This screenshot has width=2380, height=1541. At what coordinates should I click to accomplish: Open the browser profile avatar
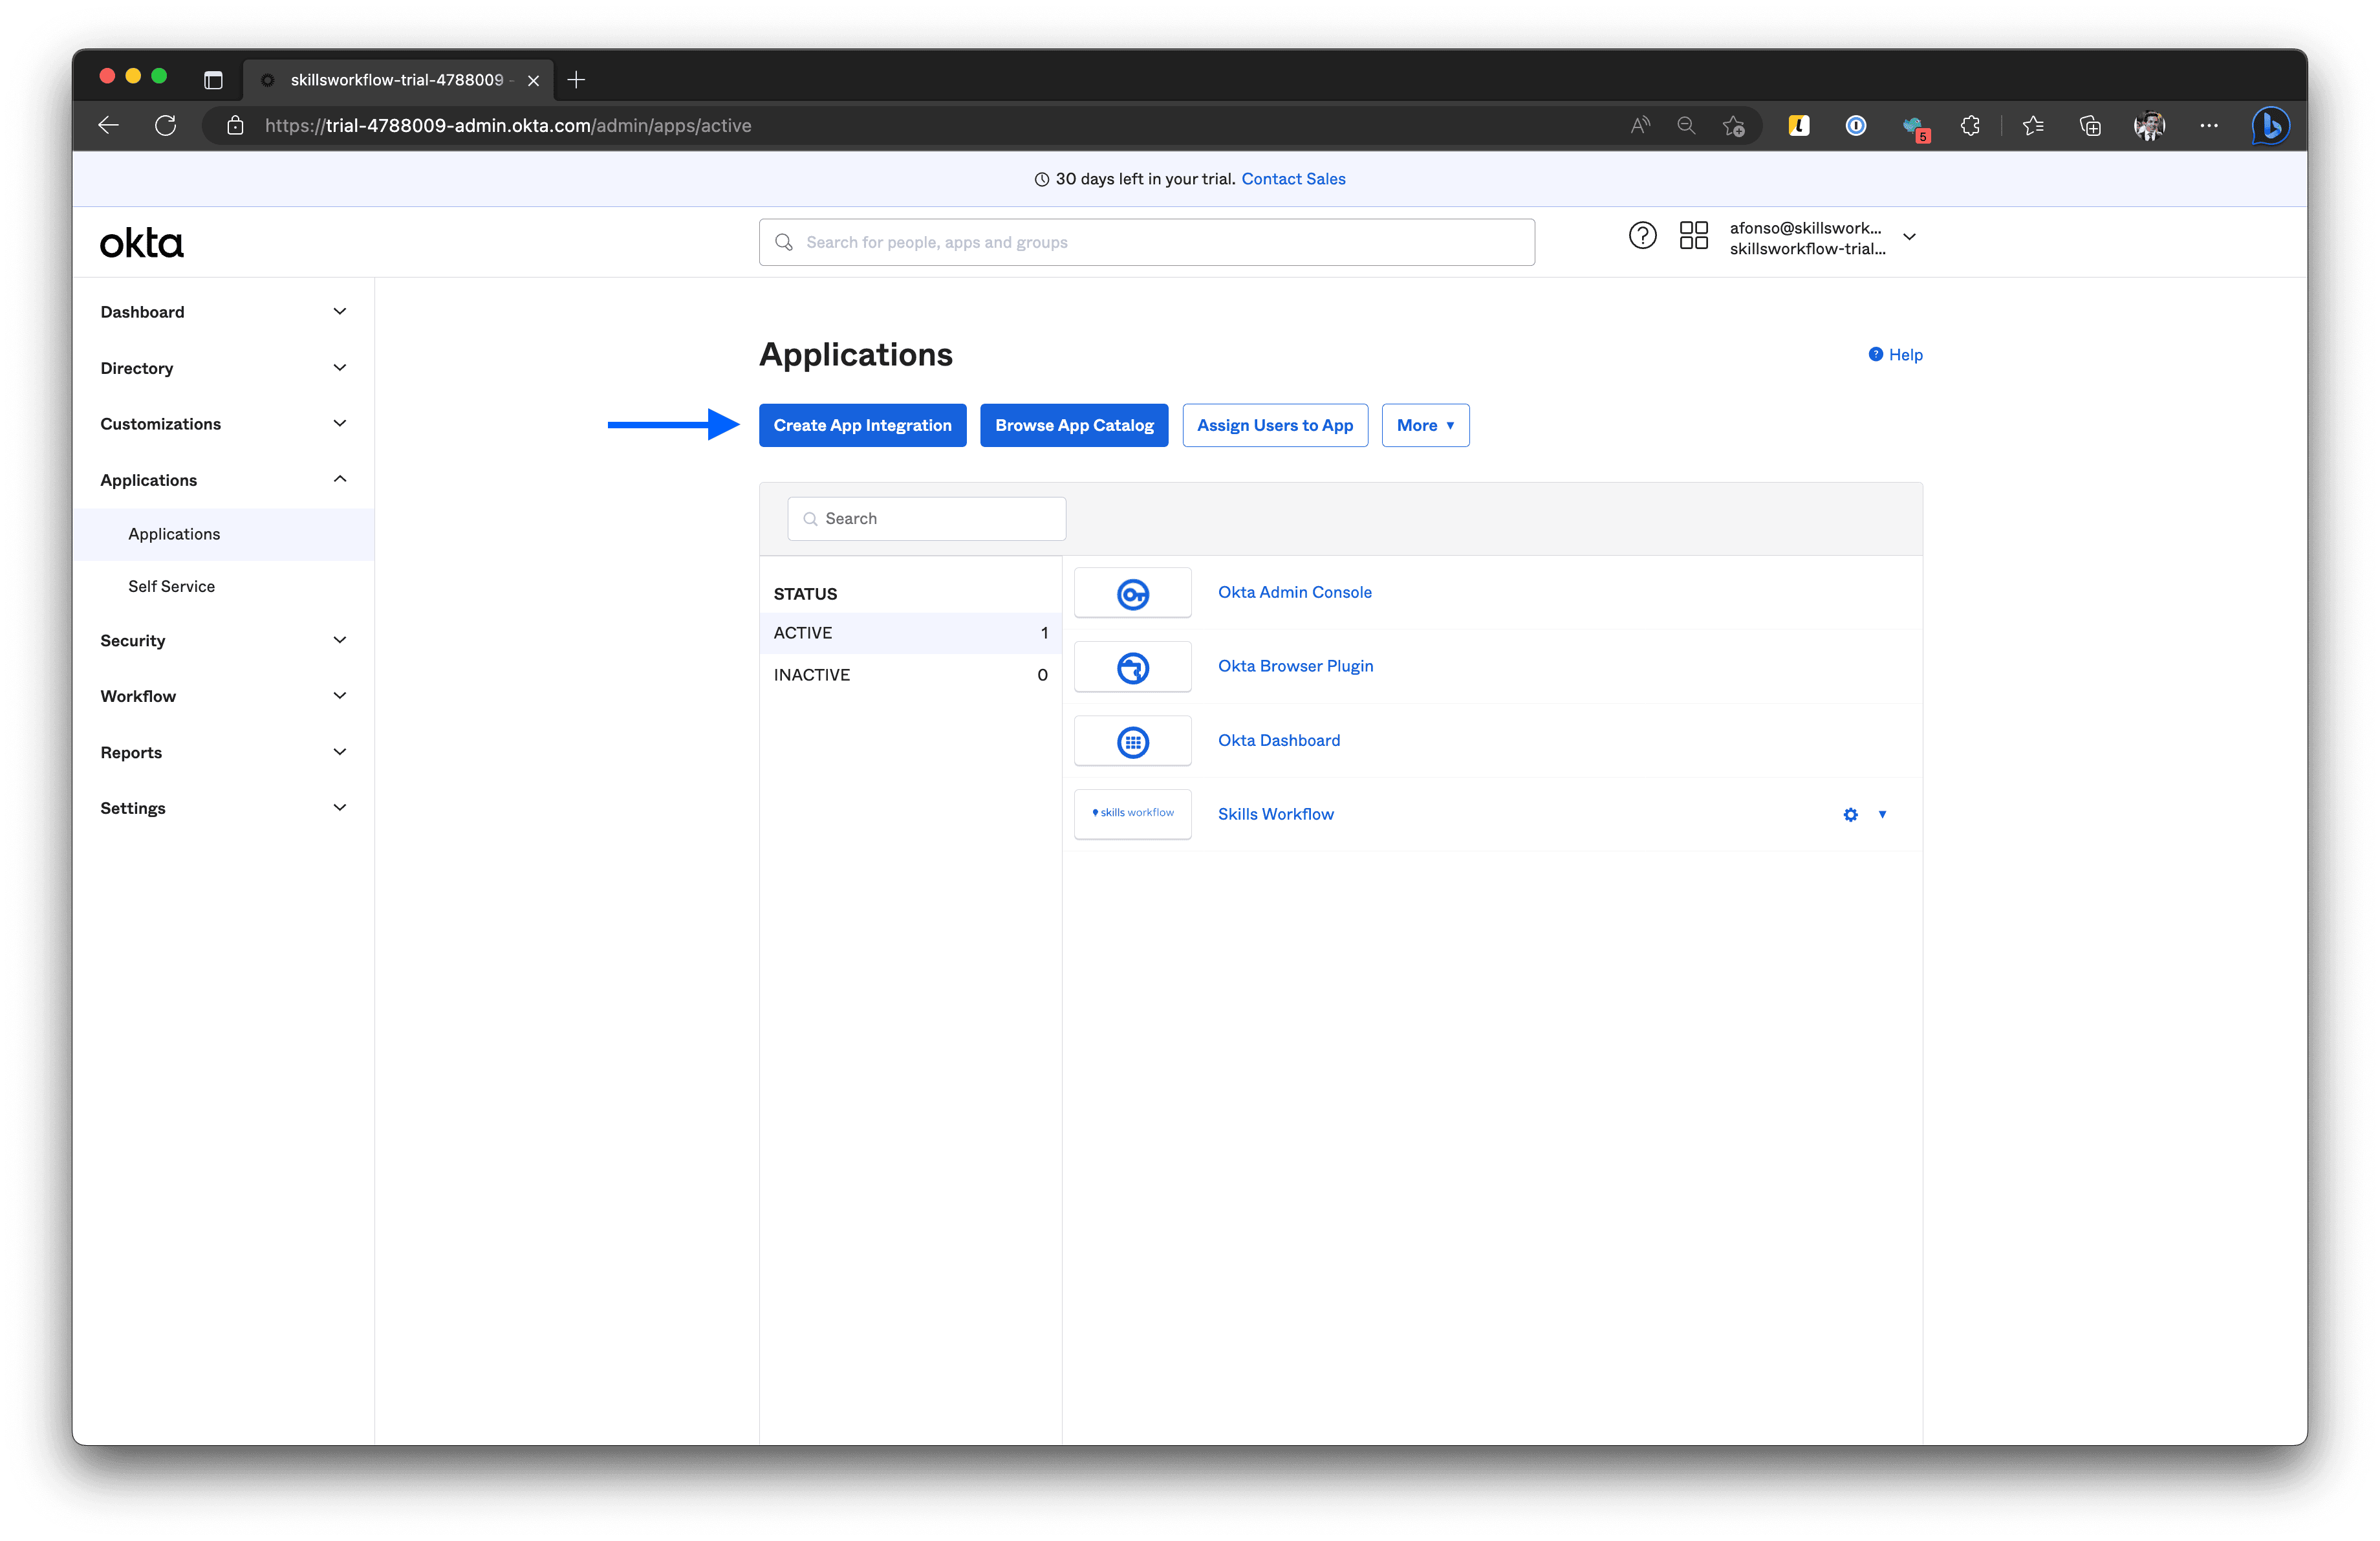coord(2149,125)
